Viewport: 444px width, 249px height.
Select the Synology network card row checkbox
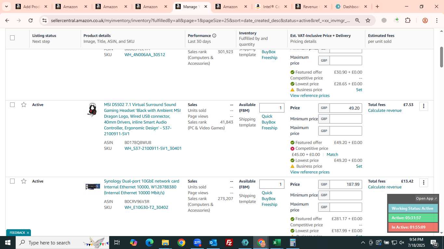pyautogui.click(x=12, y=181)
